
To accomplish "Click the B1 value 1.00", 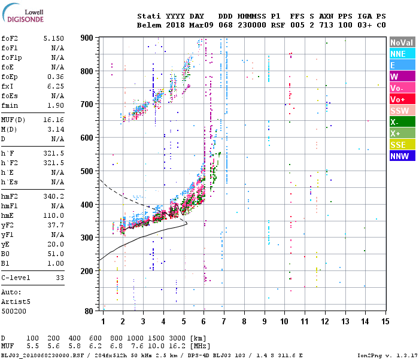I will (56, 263).
